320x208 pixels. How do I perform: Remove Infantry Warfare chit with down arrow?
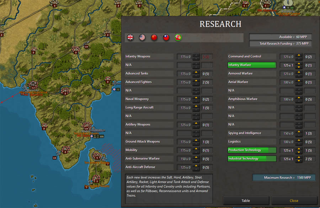coord(299,67)
